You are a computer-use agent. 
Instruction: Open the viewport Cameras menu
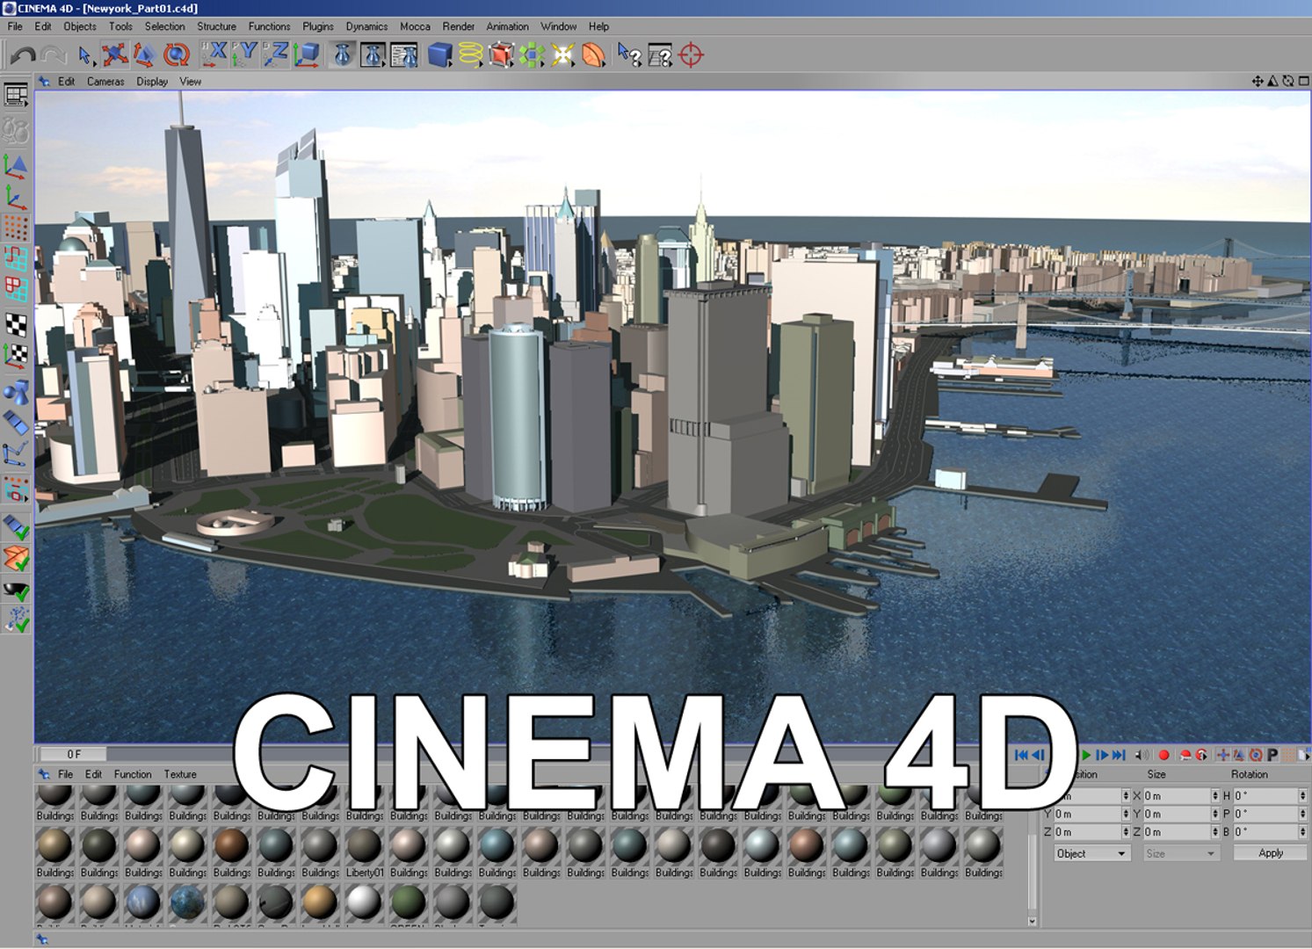click(105, 82)
